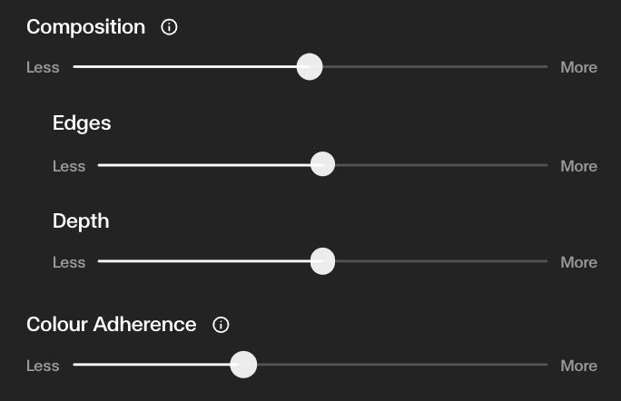Click the Composition heading text
Viewport: 621px width, 401px height.
tap(85, 27)
